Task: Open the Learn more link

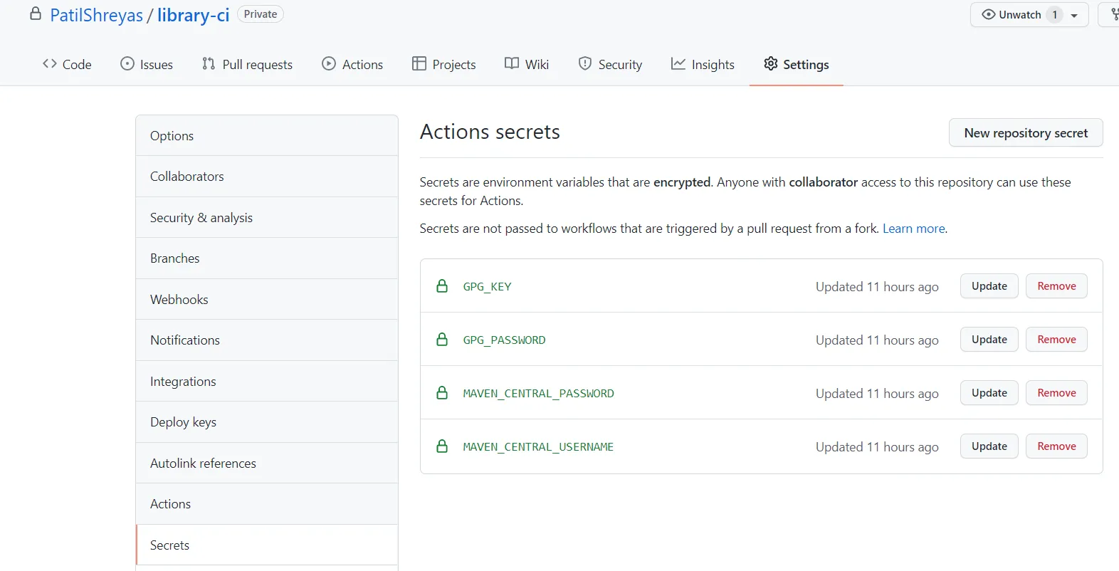Action: (914, 229)
